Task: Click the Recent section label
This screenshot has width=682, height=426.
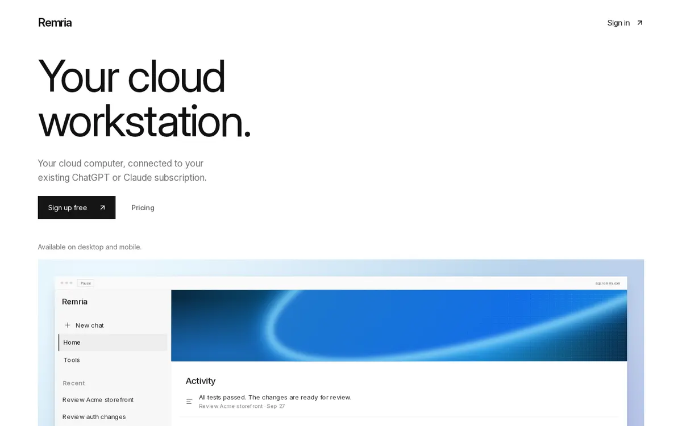Action: [74, 383]
